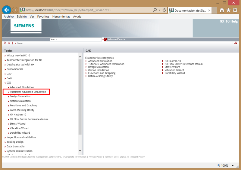The height and width of the screenshot is (170, 241).
Task: Open NX Nastran 10 in Topics tree
Action: click(18, 115)
